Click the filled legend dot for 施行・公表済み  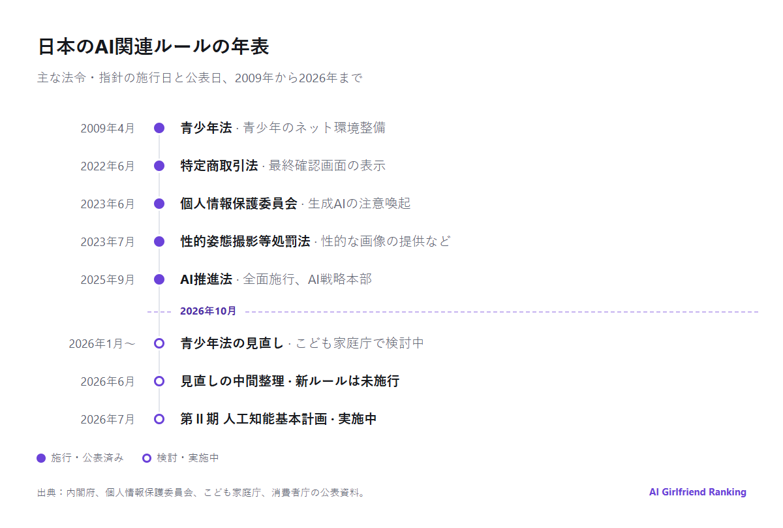pos(41,458)
